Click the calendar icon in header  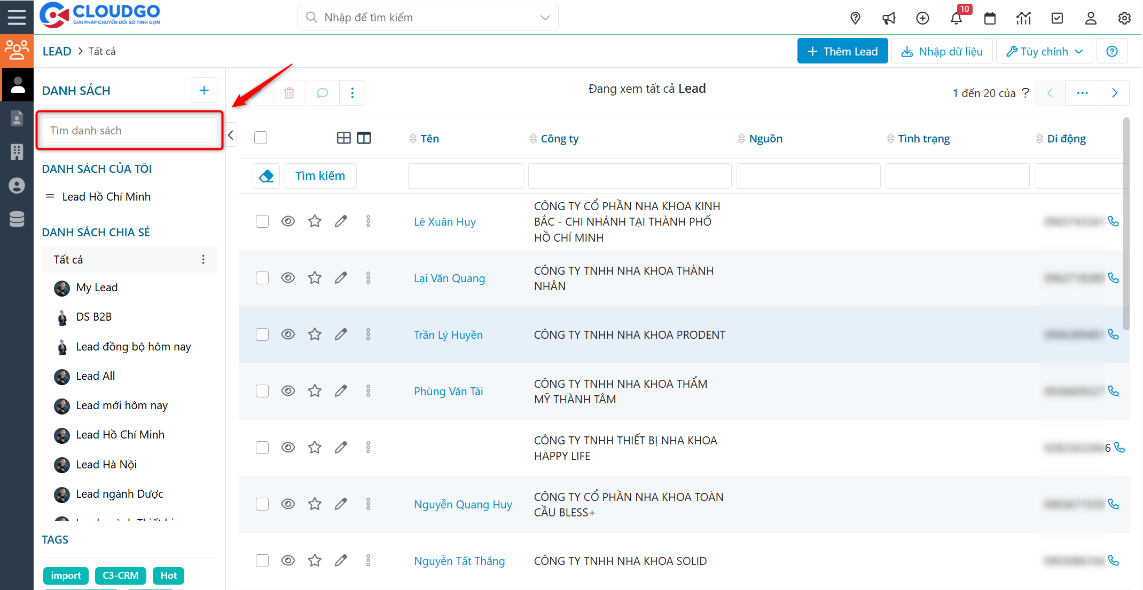(990, 19)
